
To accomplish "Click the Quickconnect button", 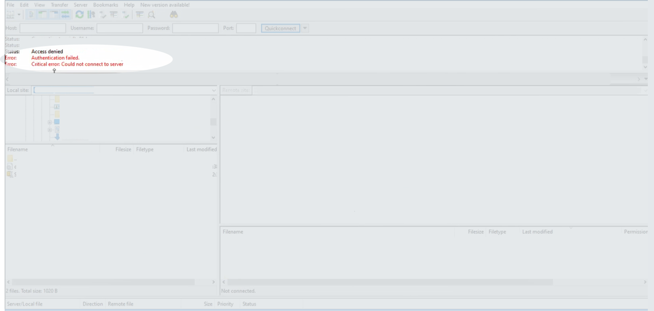I will point(281,29).
